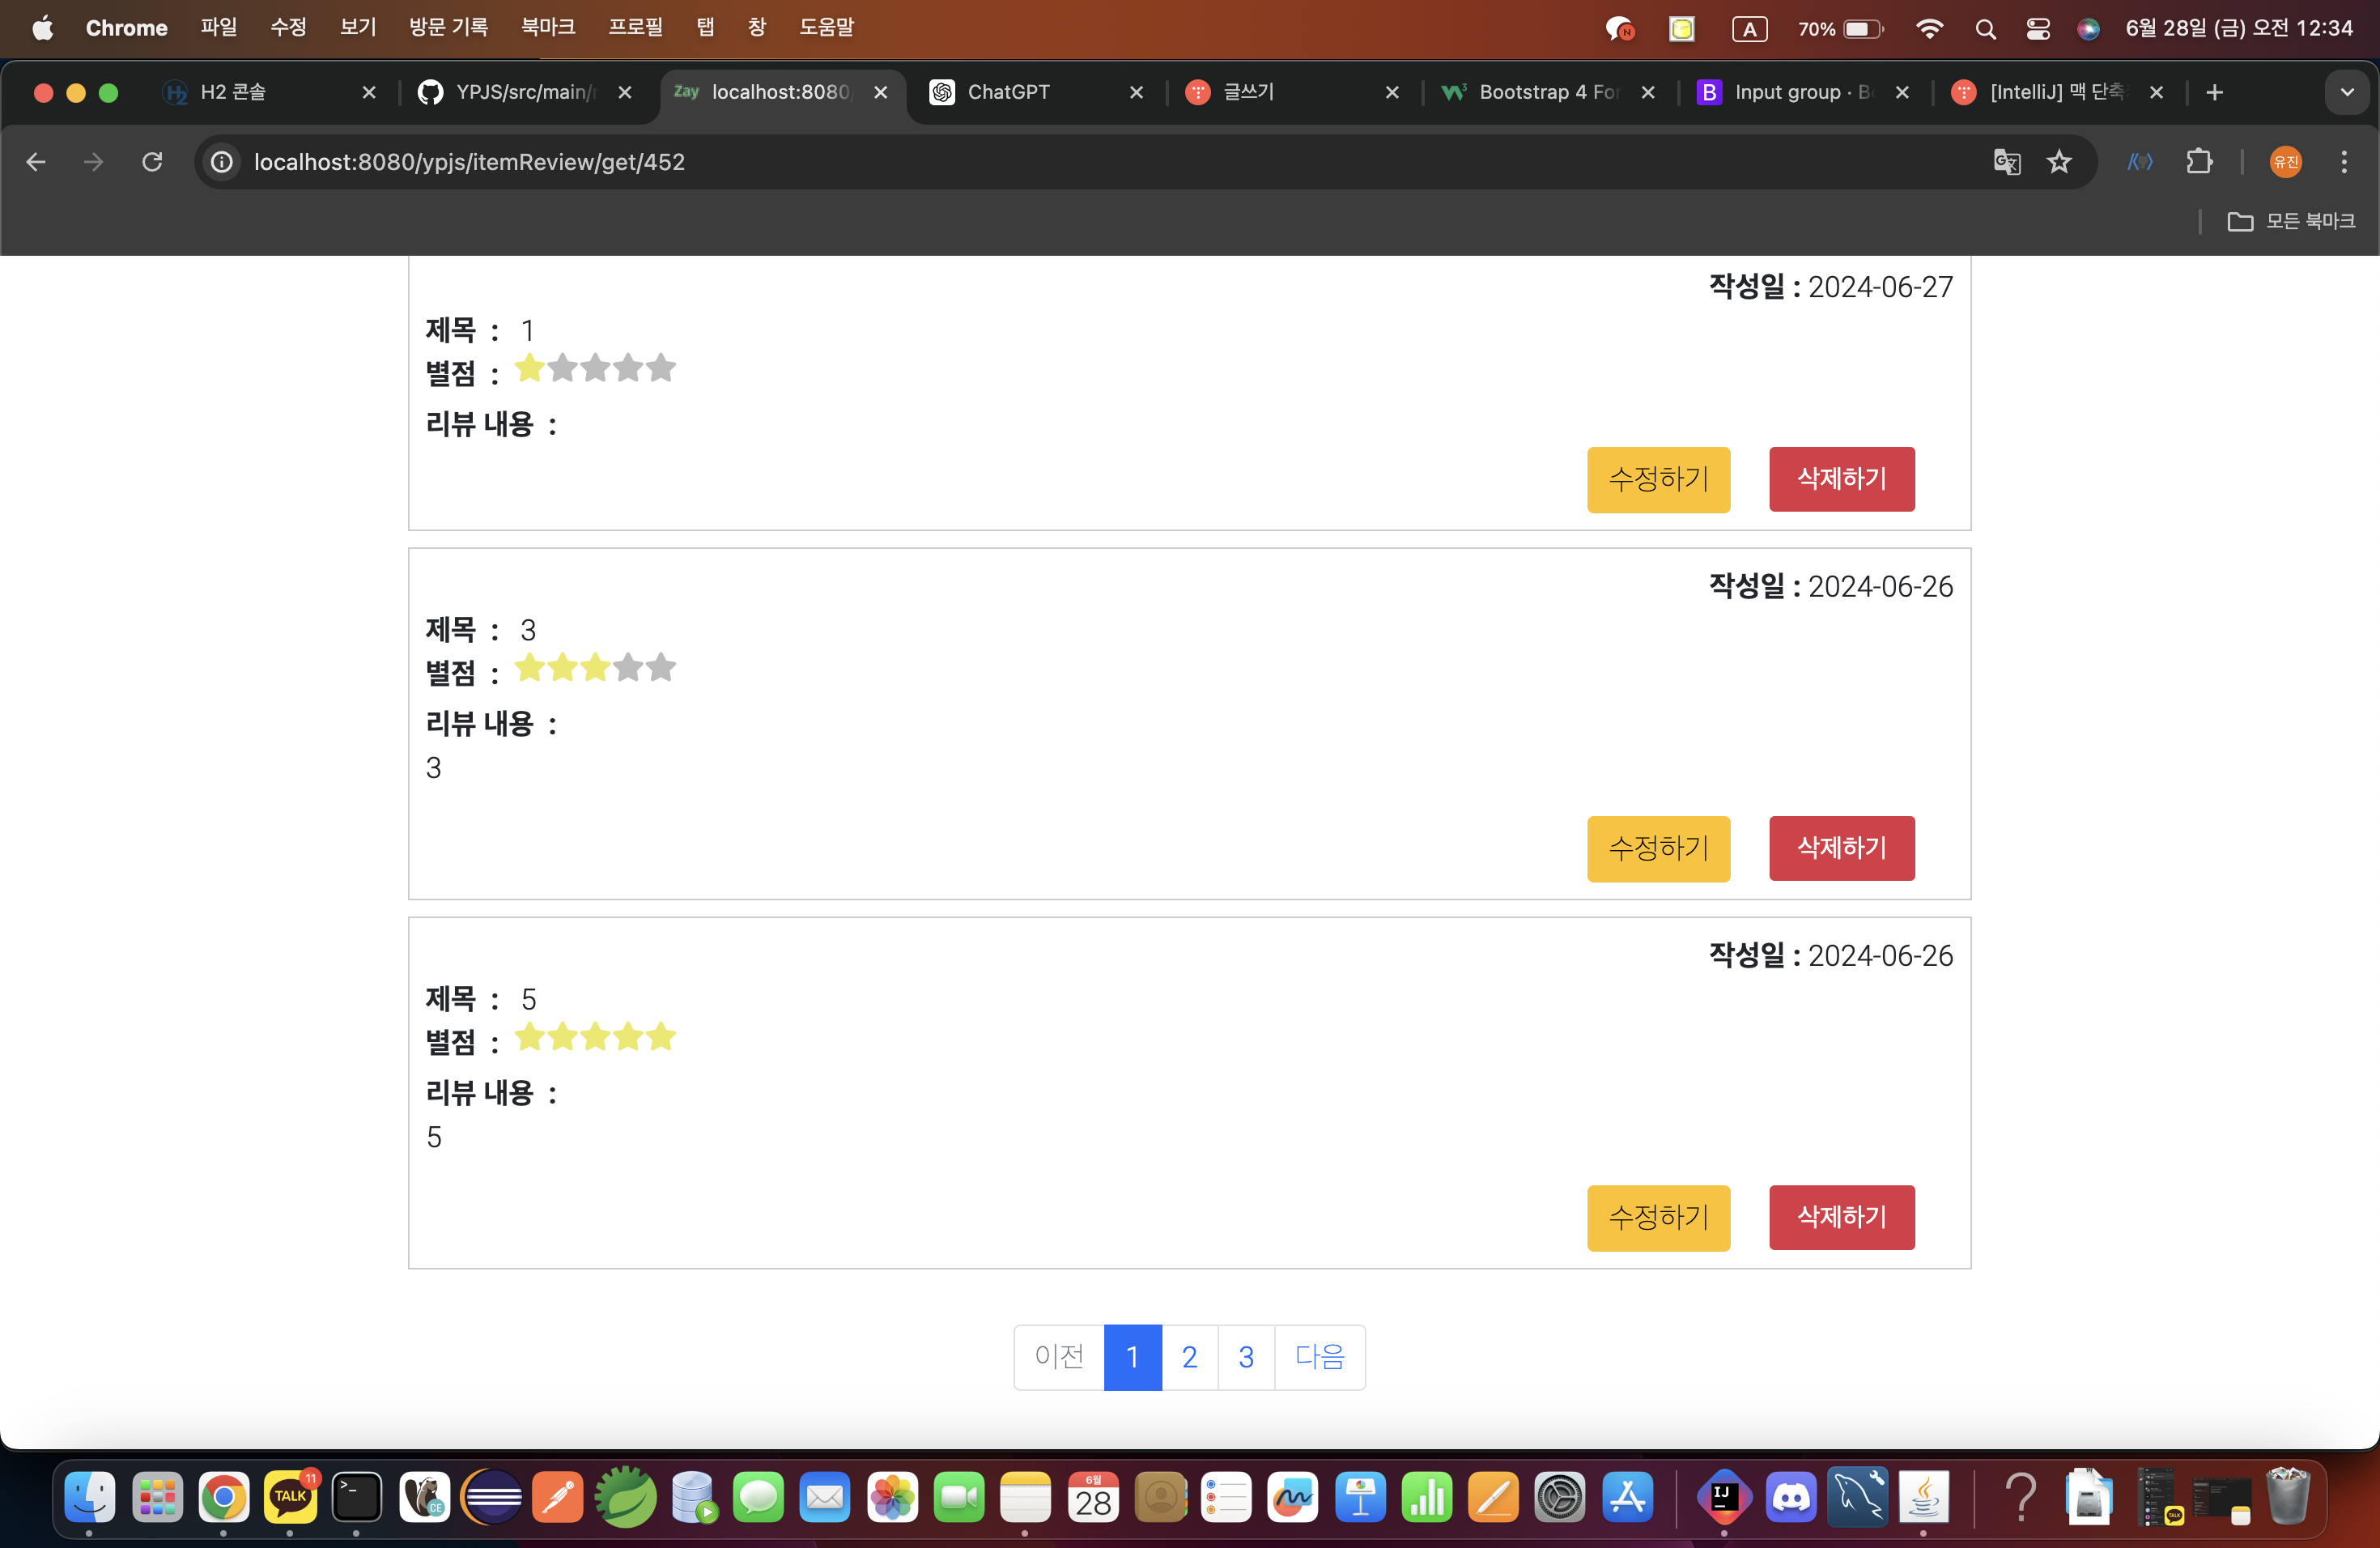The width and height of the screenshot is (2380, 1548).
Task: Switch to the YPJS/src/main GitHub tab
Action: [525, 92]
